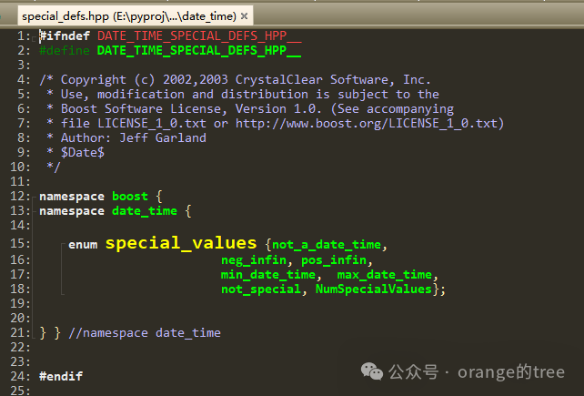The height and width of the screenshot is (396, 584).
Task: Click the '//namespace date_time' comment on line 21
Action: point(145,332)
